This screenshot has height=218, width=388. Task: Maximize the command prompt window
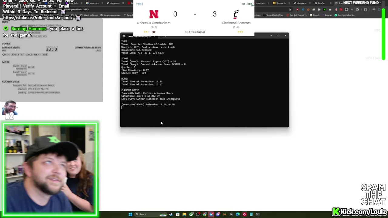(278, 36)
